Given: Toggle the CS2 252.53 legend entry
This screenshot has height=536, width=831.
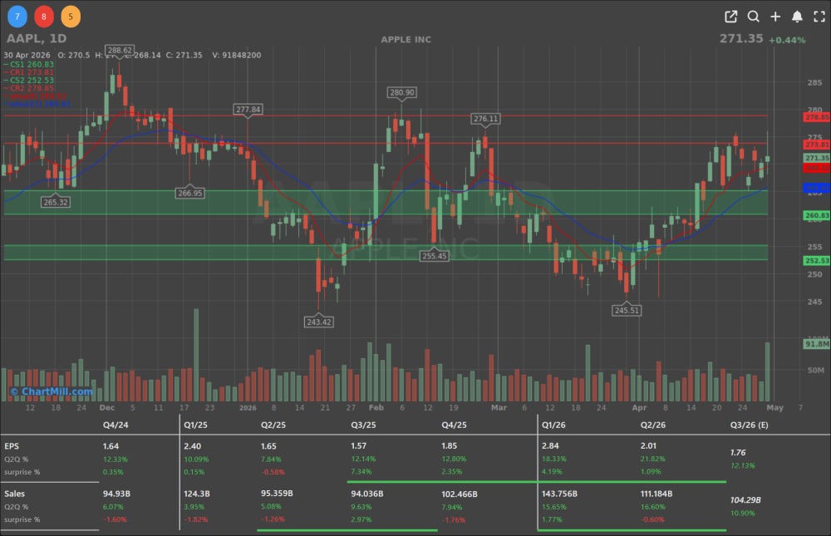Looking at the screenshot, I should tap(29, 80).
